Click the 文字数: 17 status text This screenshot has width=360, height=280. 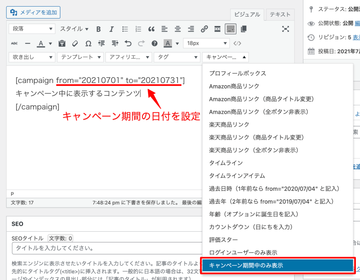(22, 203)
